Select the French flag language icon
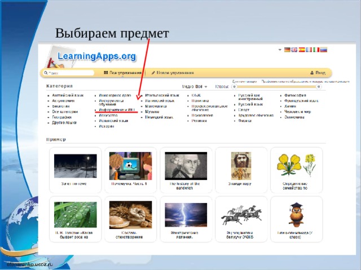Screen dimensions: 361x270 pos(309,50)
